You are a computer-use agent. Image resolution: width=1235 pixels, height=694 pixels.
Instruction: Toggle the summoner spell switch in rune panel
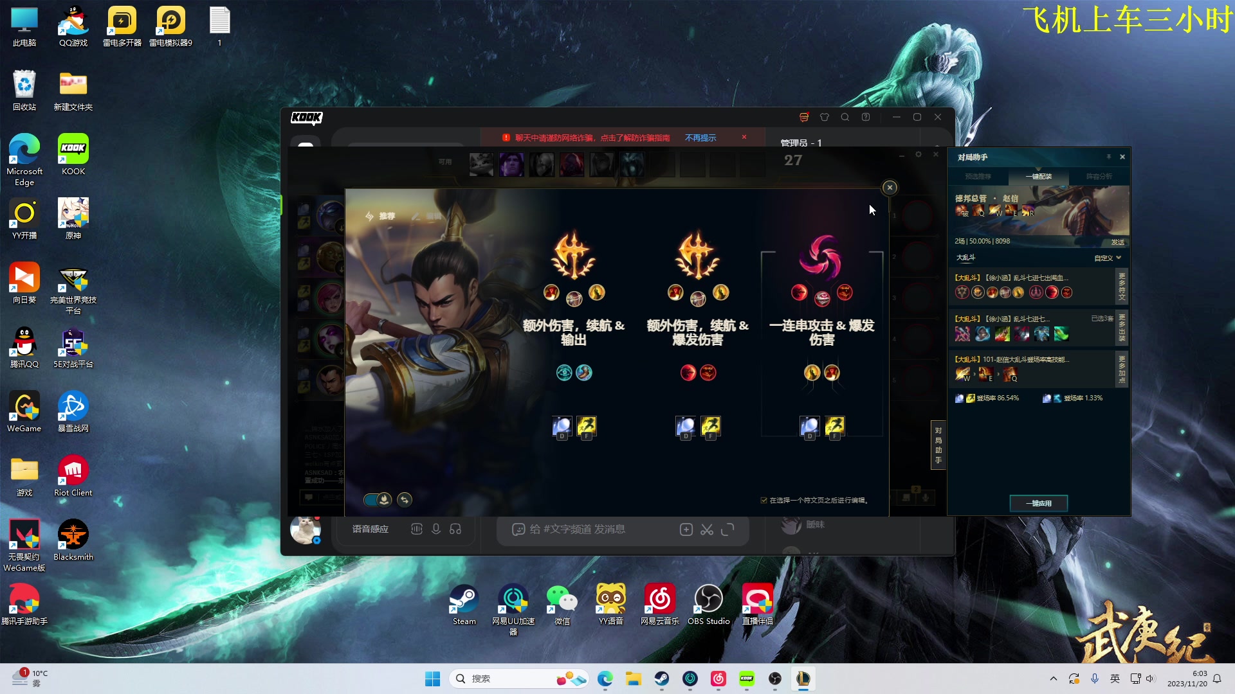378,499
